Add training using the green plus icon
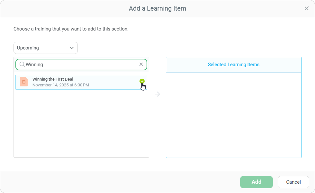Viewport: 315px width, 193px height. 142,81
